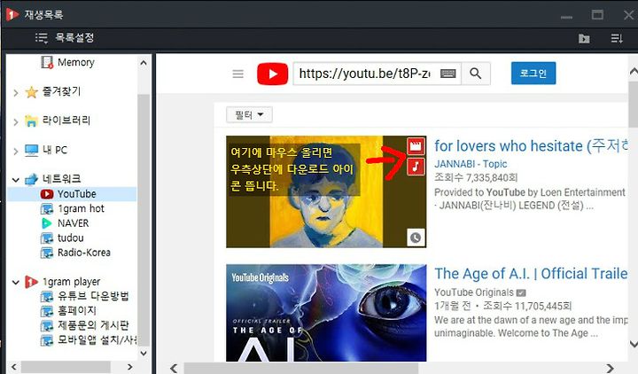Collapse the 네트워크 network node
Screen dimensions: 638x374
tap(15, 180)
